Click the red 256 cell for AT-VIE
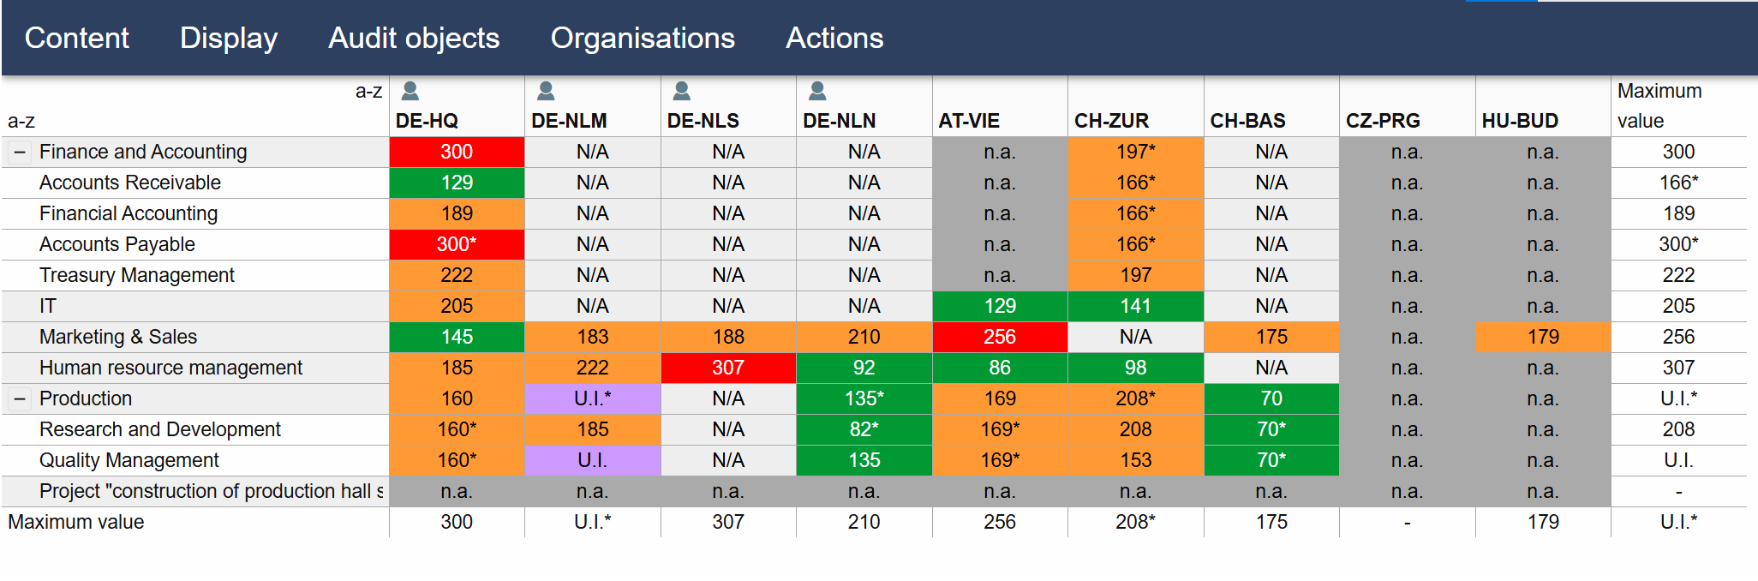1758x581 pixels. click(x=1000, y=337)
